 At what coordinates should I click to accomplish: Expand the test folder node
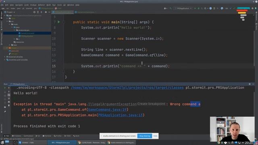[x=10, y=45]
